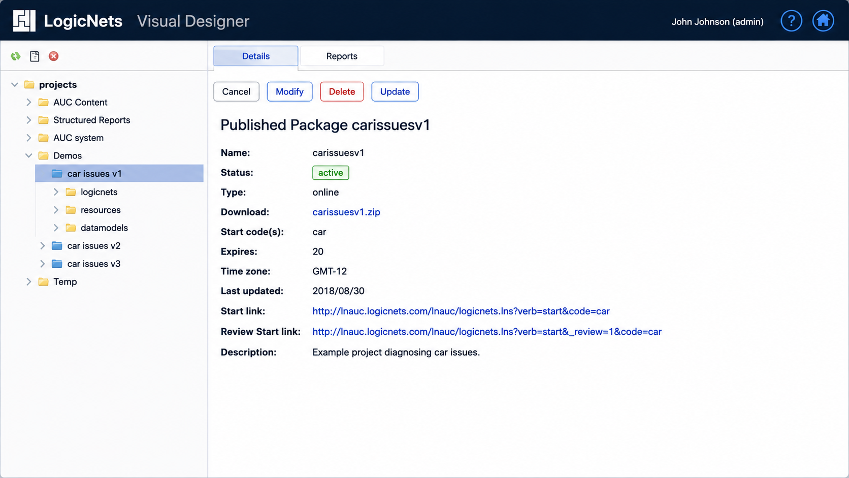Select the AUC system tree item
This screenshot has width=849, height=478.
79,138
